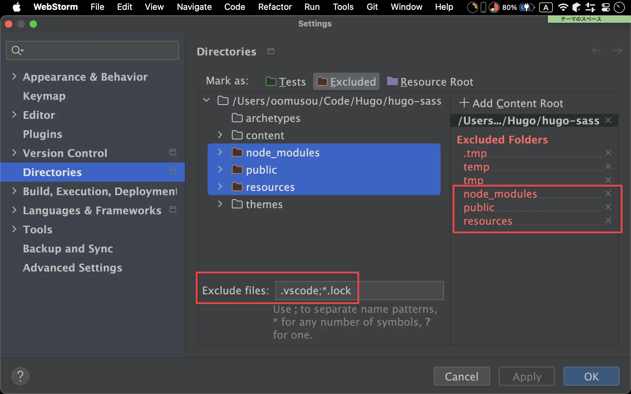Click the project-level icon beside the Directories heading
631x394 pixels.
[271, 51]
